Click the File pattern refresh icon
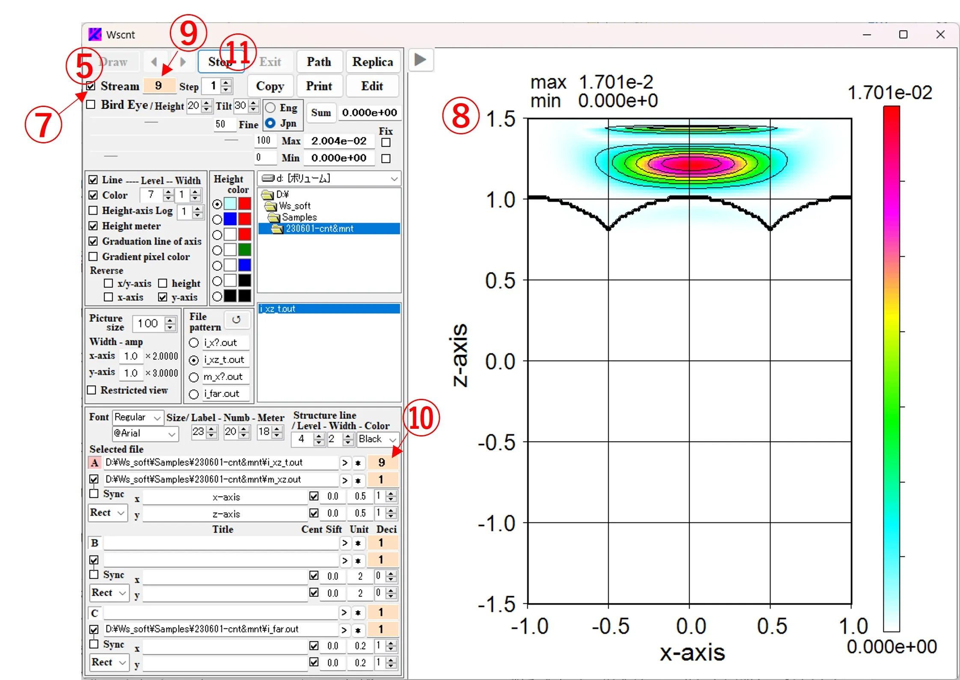The height and width of the screenshot is (680, 960). (x=236, y=320)
